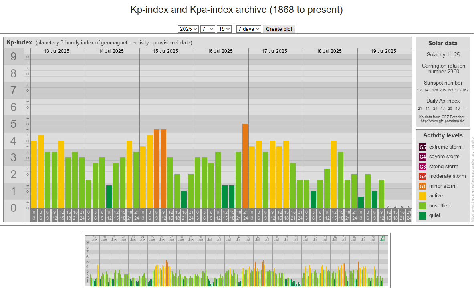Click sunspot number 162
The image size is (474, 288).
[x=466, y=90]
